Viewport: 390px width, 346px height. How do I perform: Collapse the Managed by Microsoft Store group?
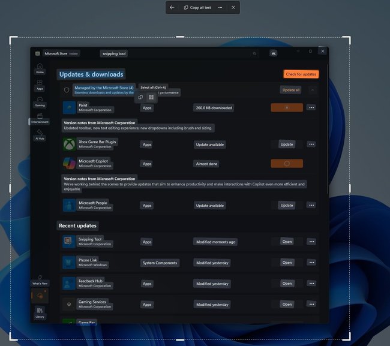pyautogui.click(x=313, y=90)
